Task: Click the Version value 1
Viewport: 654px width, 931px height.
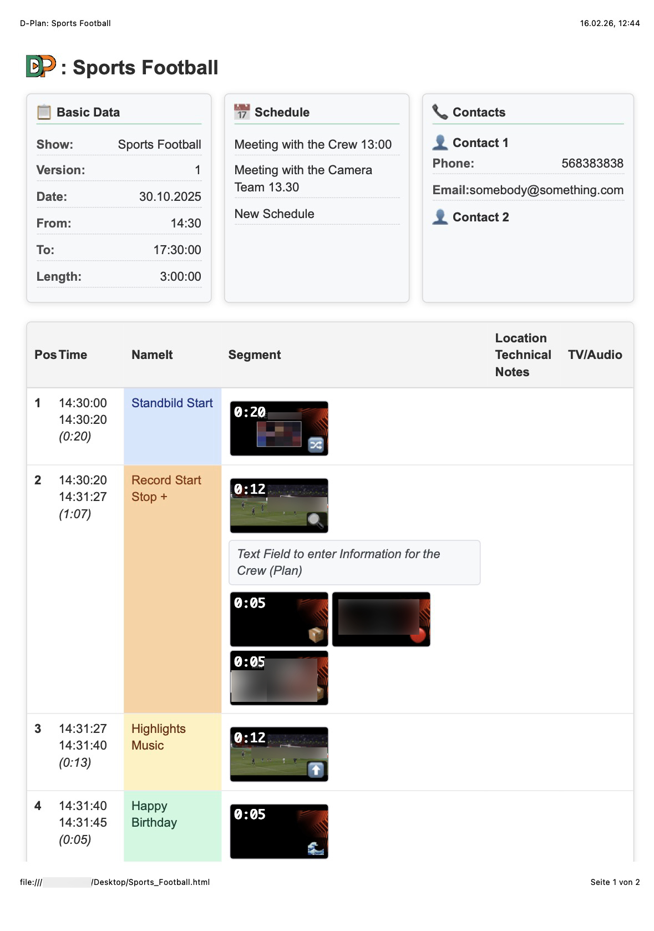Action: pos(197,170)
